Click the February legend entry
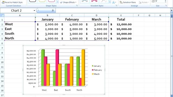This screenshot has height=97, width=173. point(97,70)
